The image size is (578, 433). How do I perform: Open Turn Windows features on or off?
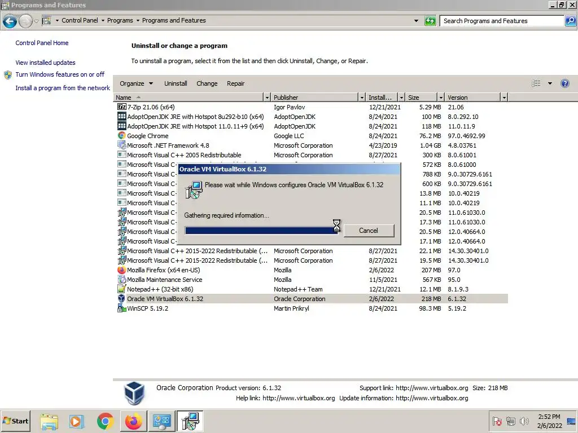(x=60, y=74)
